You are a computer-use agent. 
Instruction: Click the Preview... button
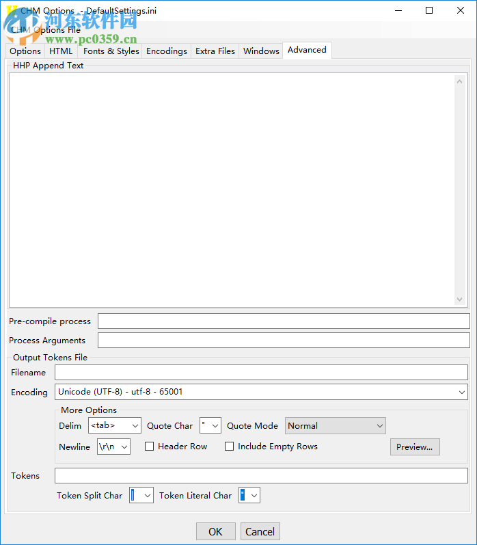coord(415,447)
